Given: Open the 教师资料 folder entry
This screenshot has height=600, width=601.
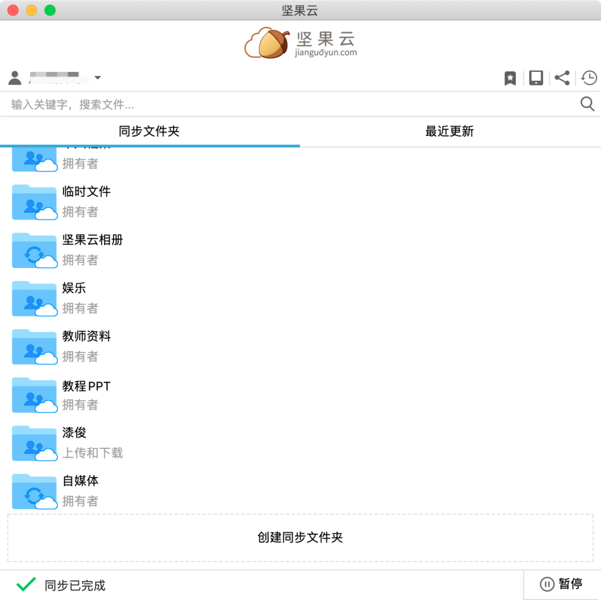Looking at the screenshot, I should pyautogui.click(x=86, y=336).
